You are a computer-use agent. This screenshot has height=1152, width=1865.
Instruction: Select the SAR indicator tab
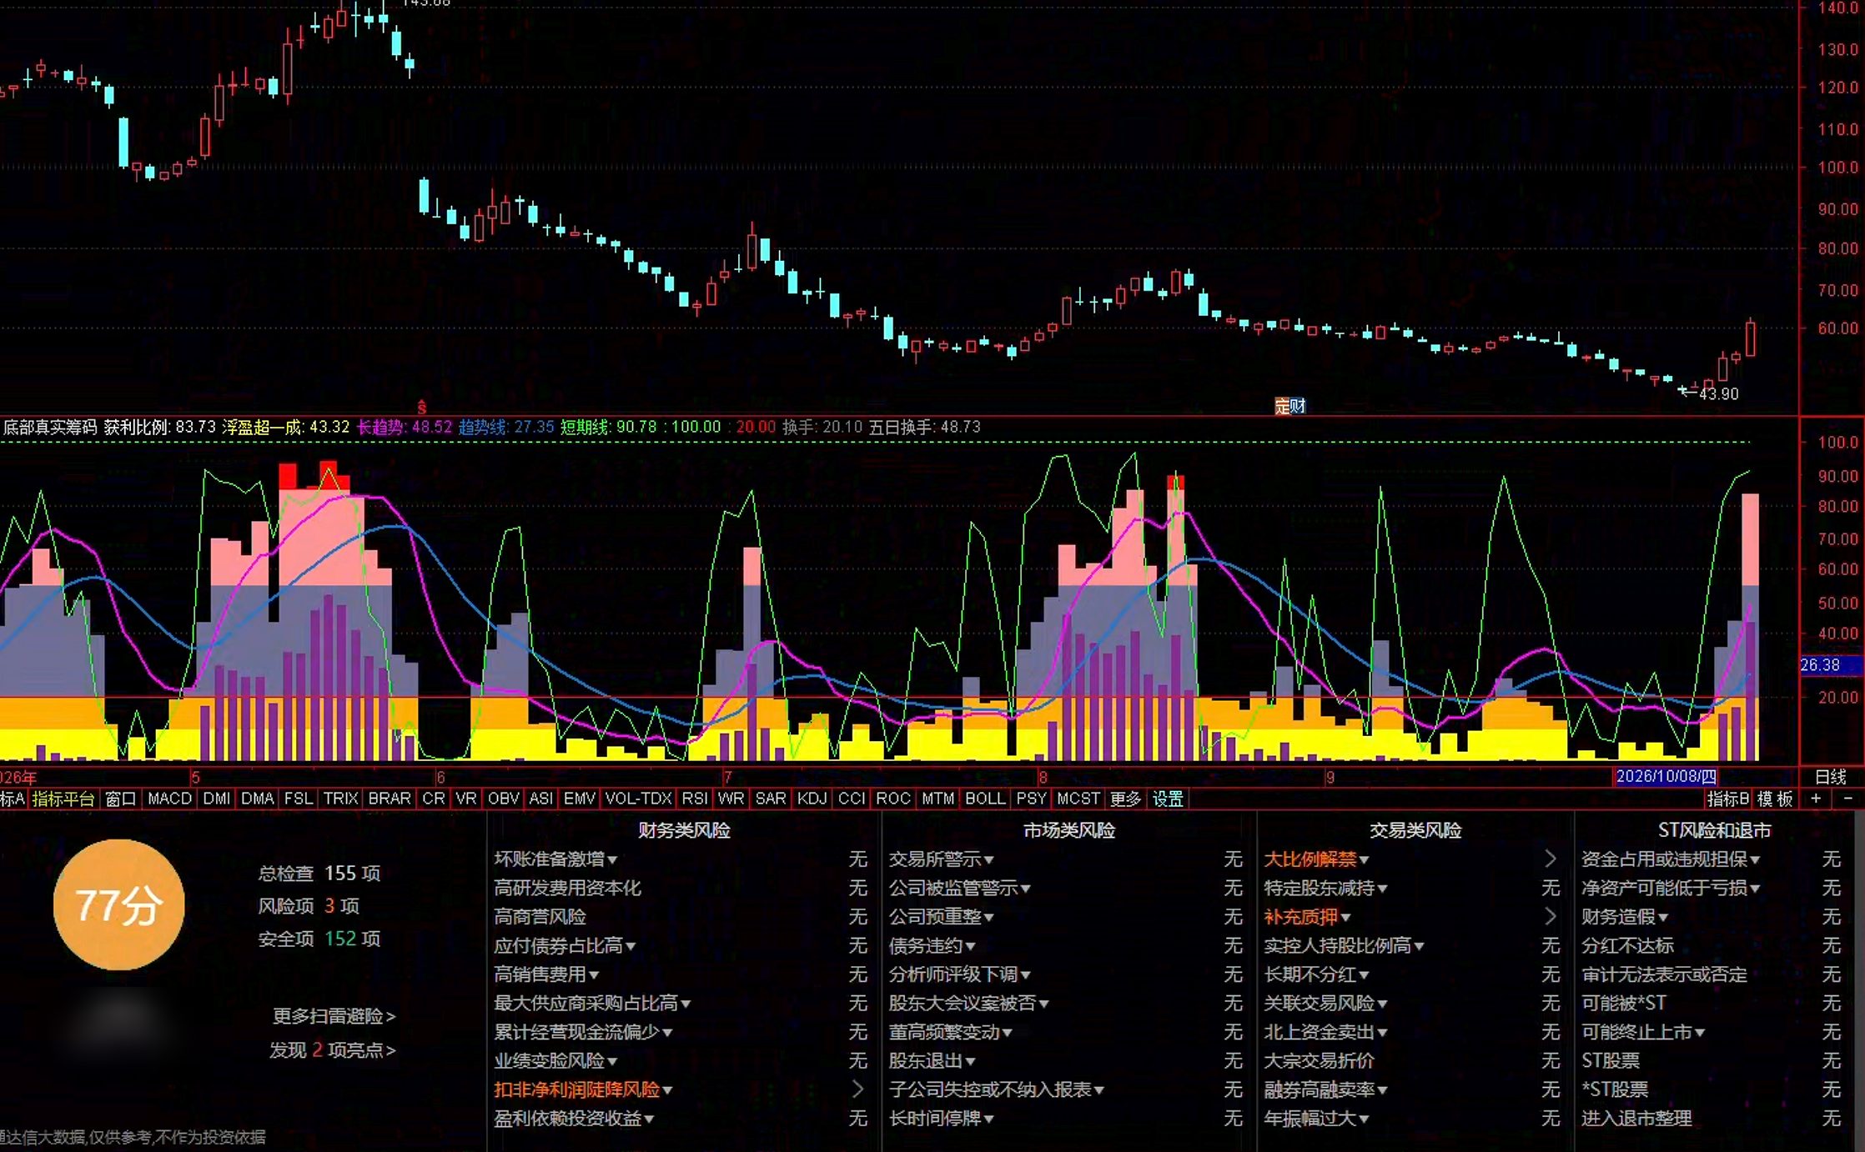(x=771, y=799)
